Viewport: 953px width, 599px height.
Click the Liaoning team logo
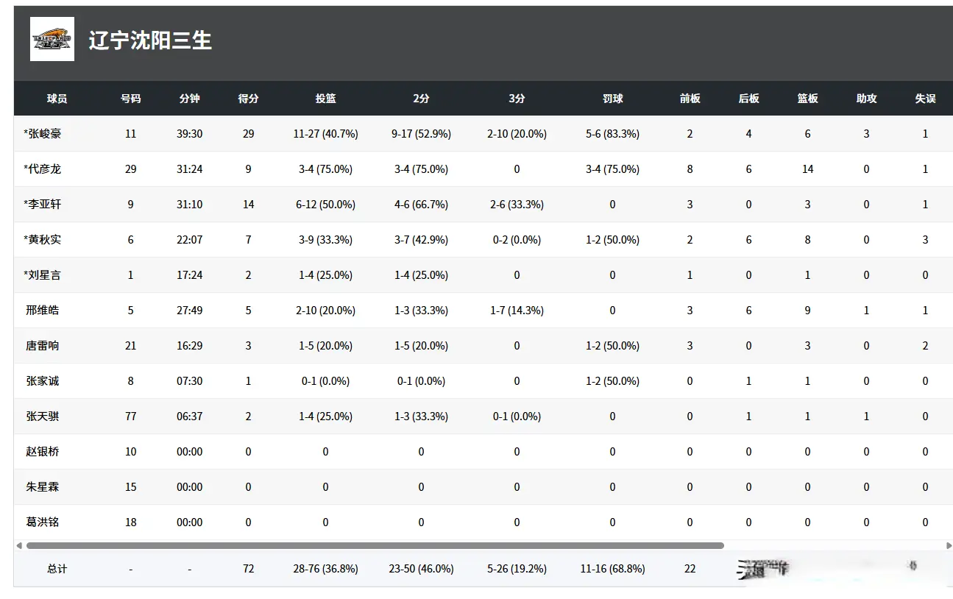point(52,39)
